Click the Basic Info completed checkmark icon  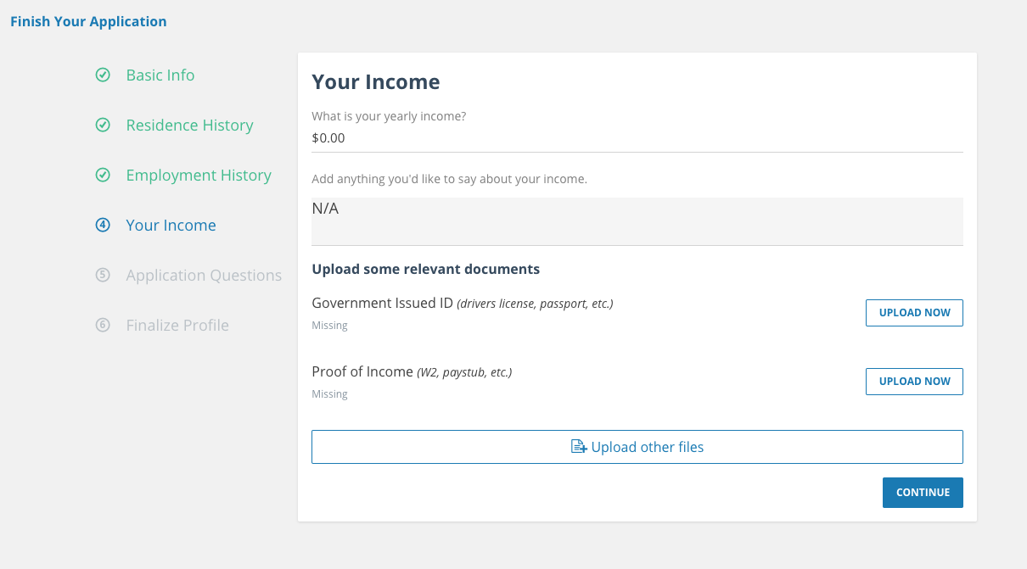[103, 75]
